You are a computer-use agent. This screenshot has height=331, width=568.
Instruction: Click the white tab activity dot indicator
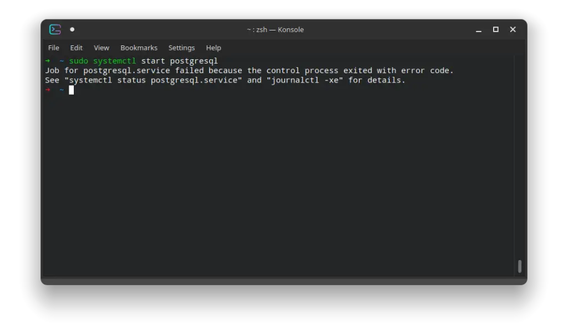72,29
